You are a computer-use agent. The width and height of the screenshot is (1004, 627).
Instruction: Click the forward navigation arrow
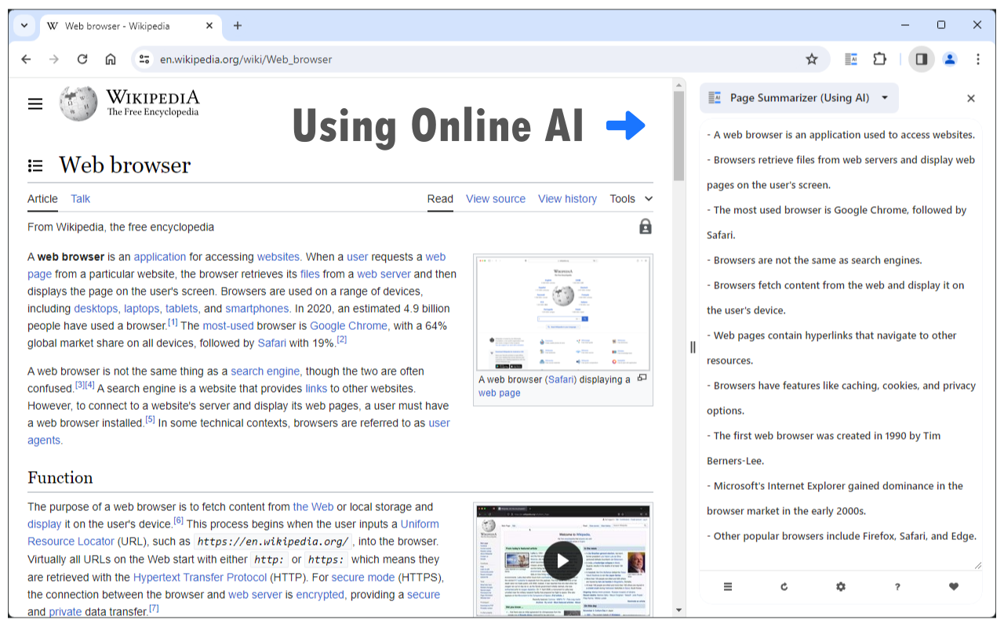(x=54, y=59)
